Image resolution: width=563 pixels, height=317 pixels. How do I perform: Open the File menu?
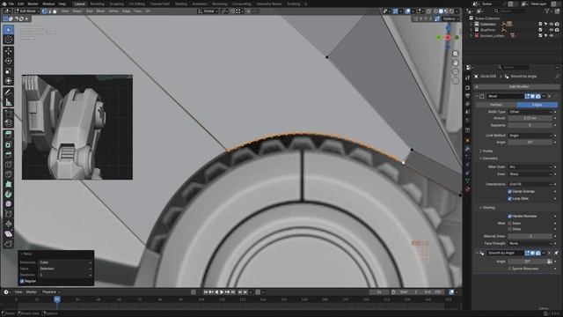[x=11, y=4]
